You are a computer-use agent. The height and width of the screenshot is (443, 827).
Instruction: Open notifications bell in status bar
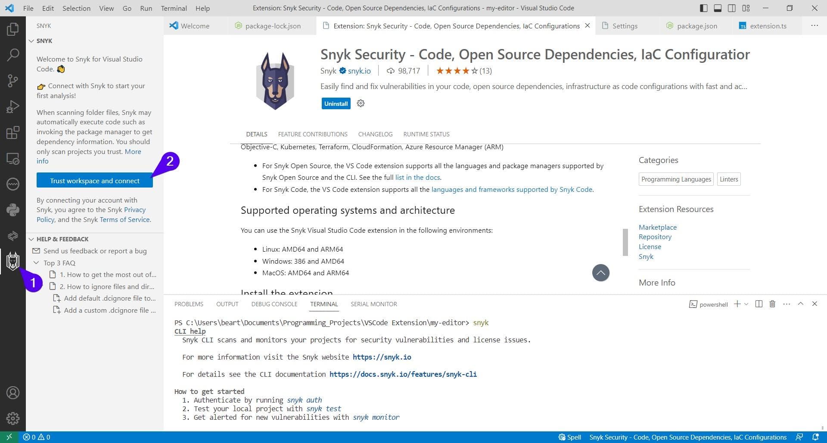(x=815, y=437)
